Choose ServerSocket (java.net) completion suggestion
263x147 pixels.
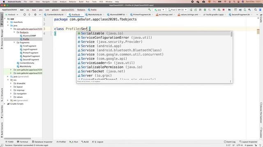(x=154, y=71)
